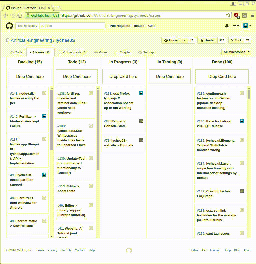Click assignee avatar on issue #132 card

[x=242, y=191]
